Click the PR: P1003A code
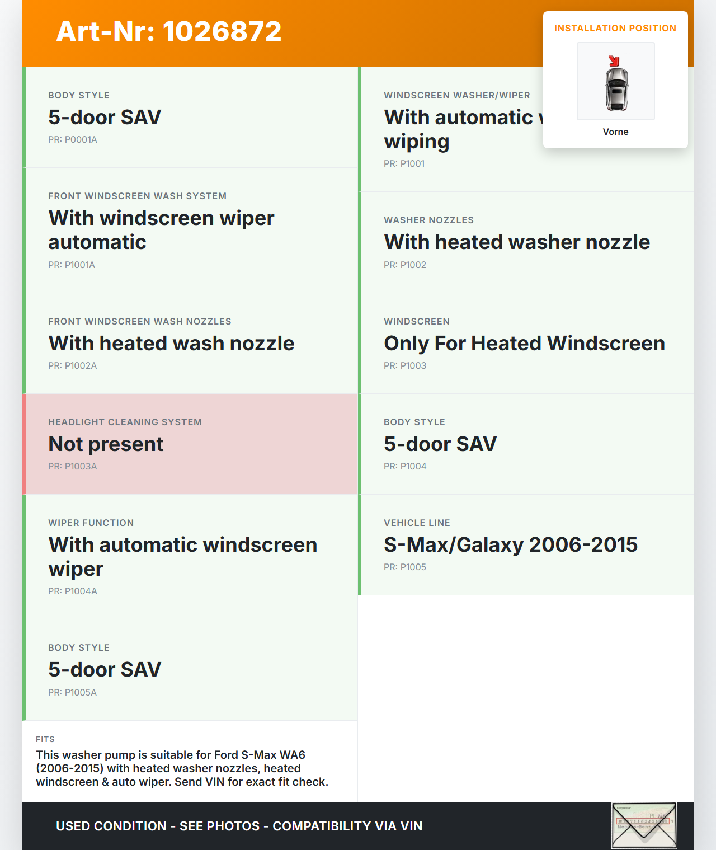The image size is (716, 850). point(73,466)
